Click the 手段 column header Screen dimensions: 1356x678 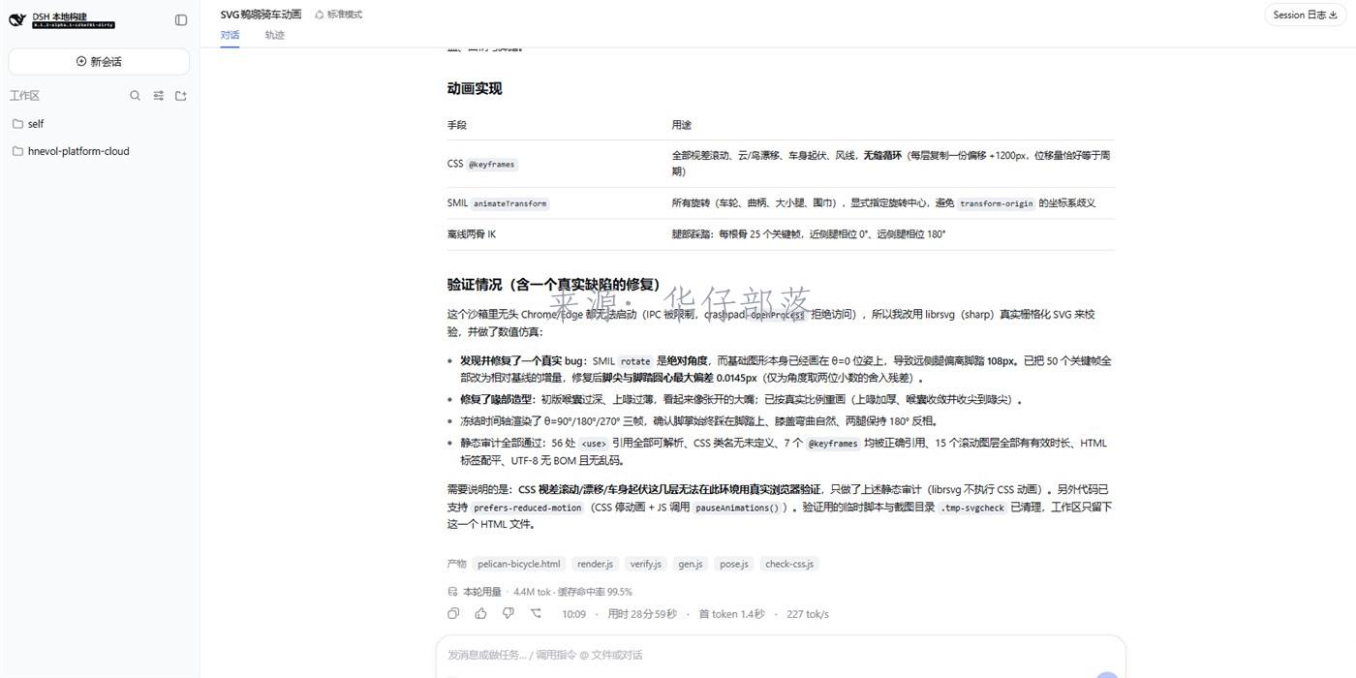pos(457,125)
